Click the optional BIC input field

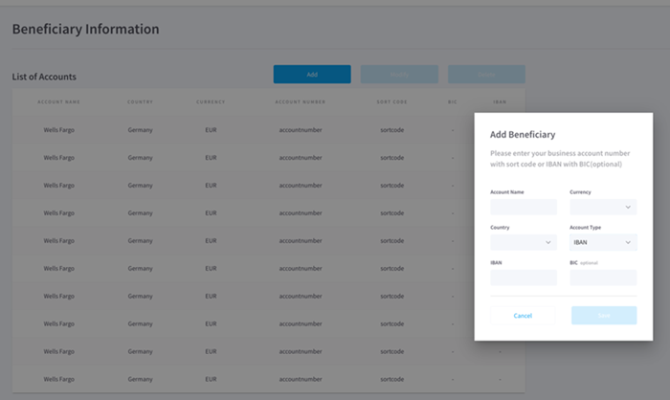tap(603, 278)
